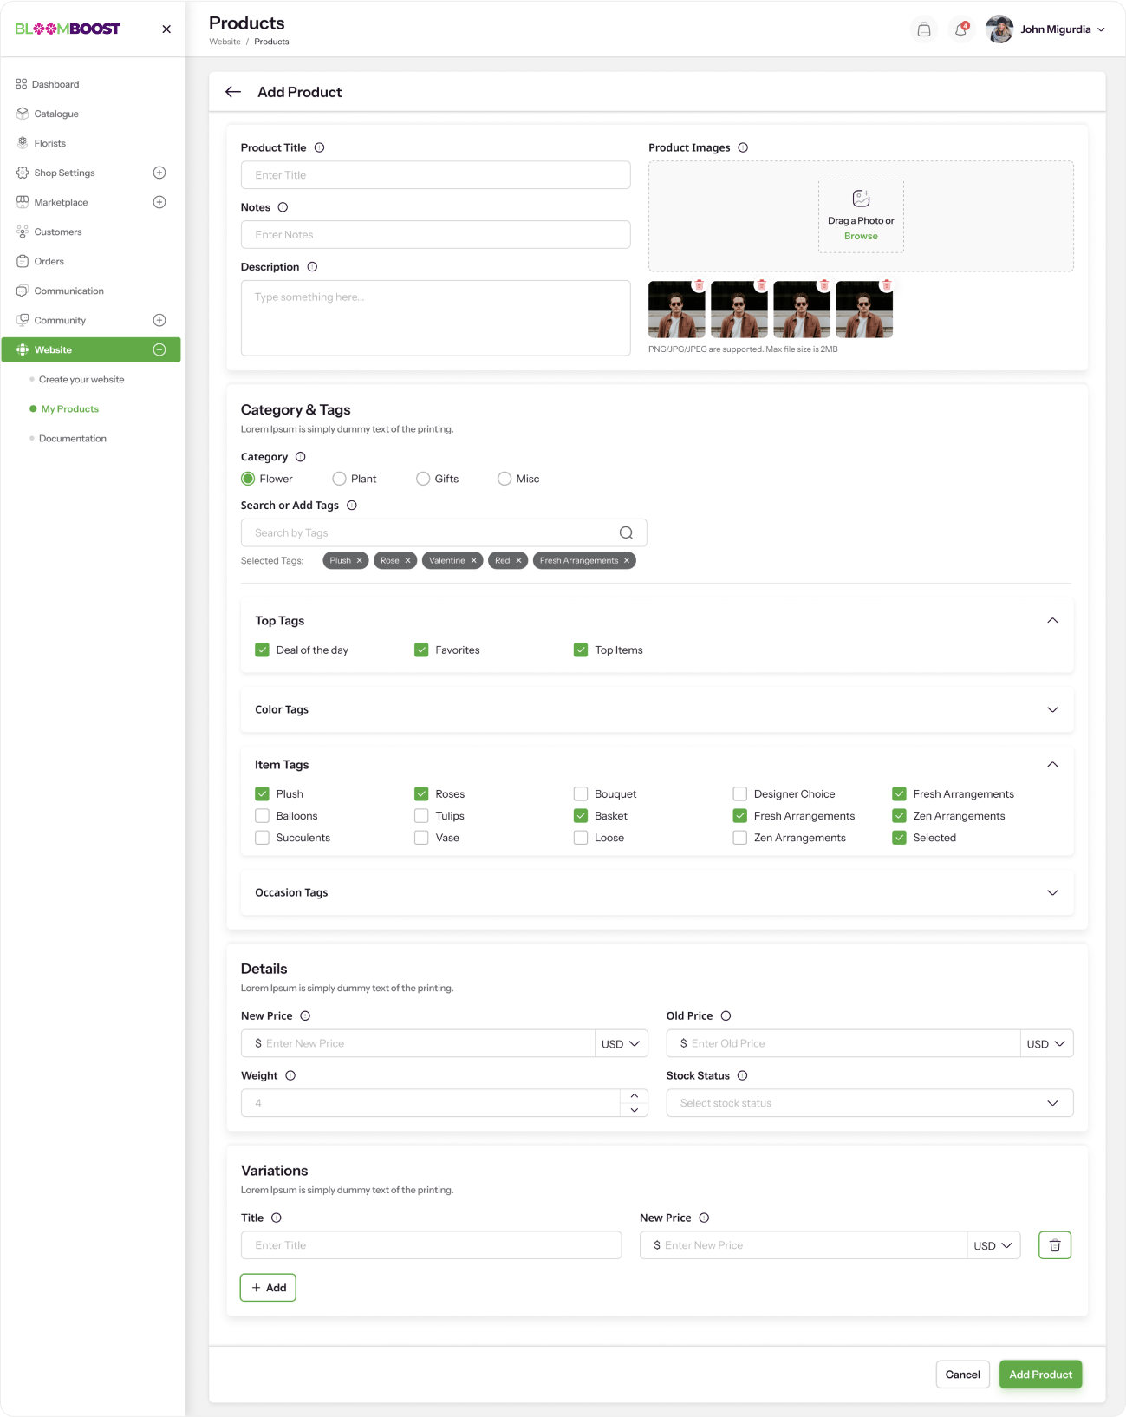Expand the Color Tags section
Screen dimensions: 1126x1417
1052,709
